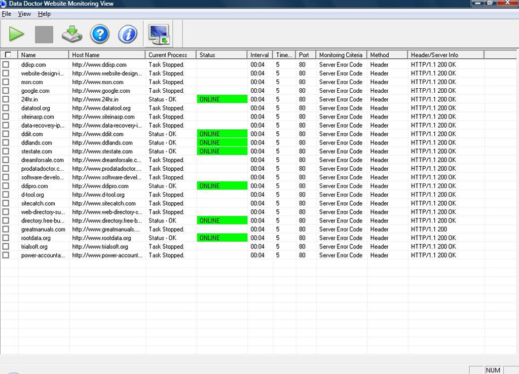The width and height of the screenshot is (519, 374).
Task: Click the "Header" method cell for datatool.org
Action: (379, 108)
